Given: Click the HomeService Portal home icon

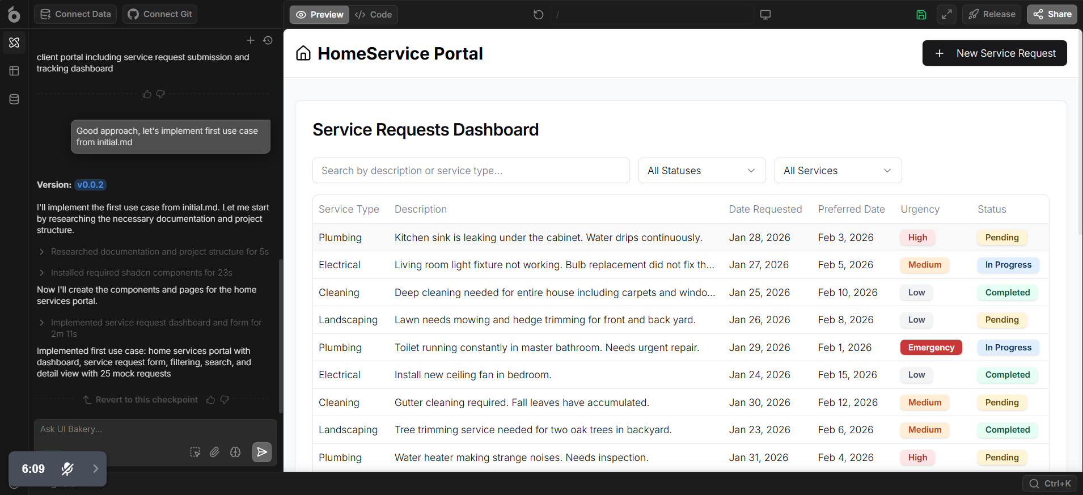Looking at the screenshot, I should (x=303, y=53).
